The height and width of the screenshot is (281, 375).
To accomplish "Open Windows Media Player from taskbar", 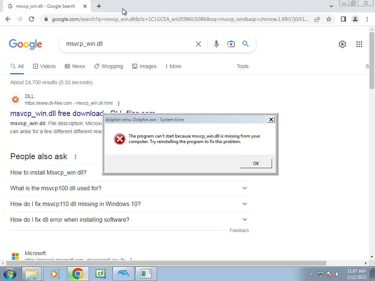I will (55, 274).
